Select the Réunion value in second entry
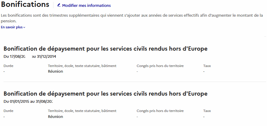 coord(55,117)
